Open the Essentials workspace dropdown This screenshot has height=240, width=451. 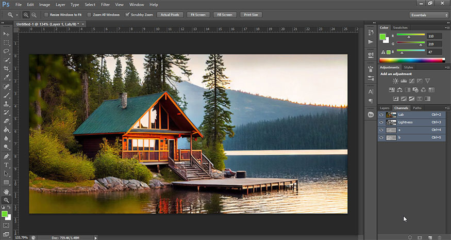(429, 15)
